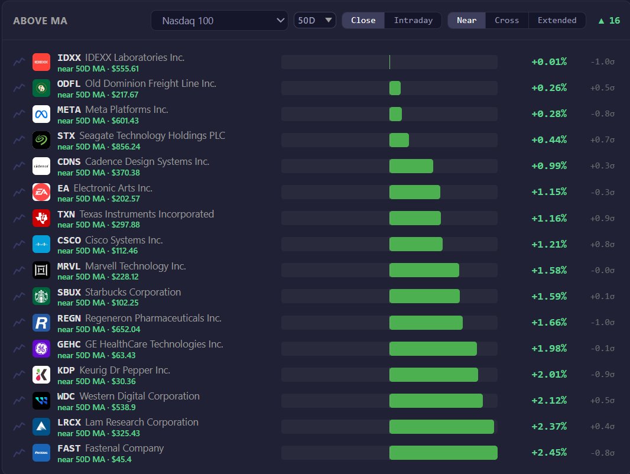Open the SBUX ticker link
This screenshot has height=474, width=630.
pos(69,293)
